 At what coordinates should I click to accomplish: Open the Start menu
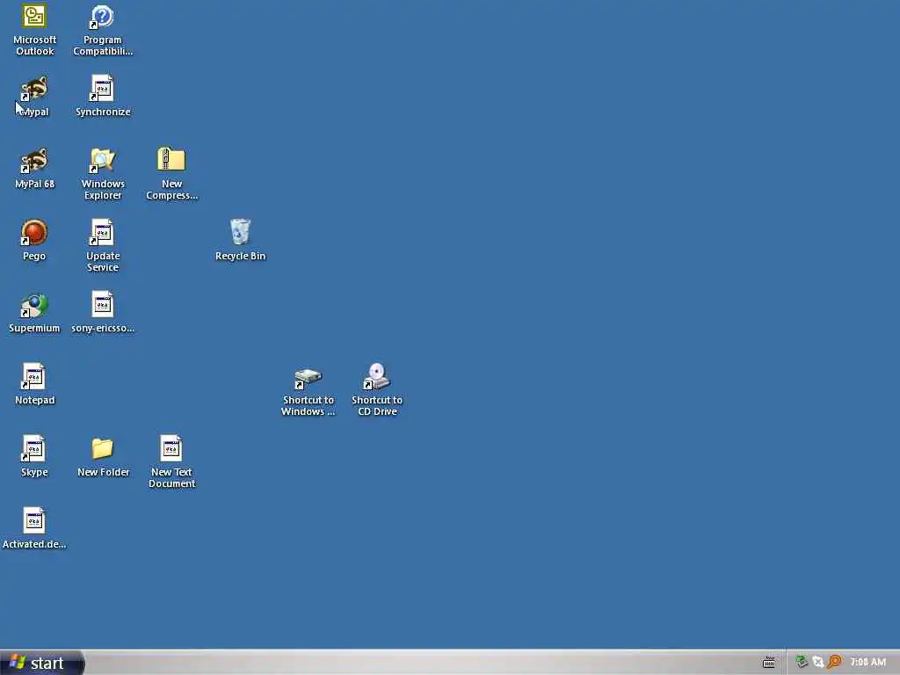coord(42,663)
